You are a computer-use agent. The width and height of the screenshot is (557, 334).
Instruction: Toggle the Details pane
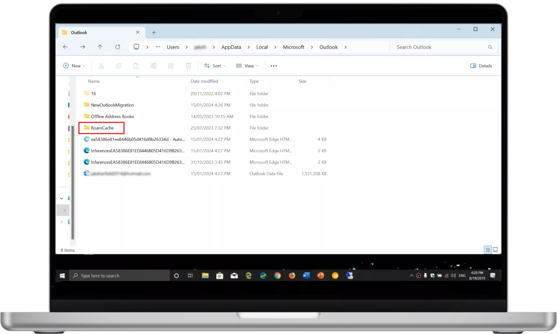[x=481, y=66]
